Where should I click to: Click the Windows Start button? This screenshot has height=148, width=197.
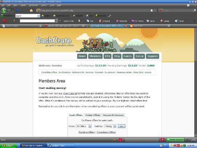(x=8, y=146)
